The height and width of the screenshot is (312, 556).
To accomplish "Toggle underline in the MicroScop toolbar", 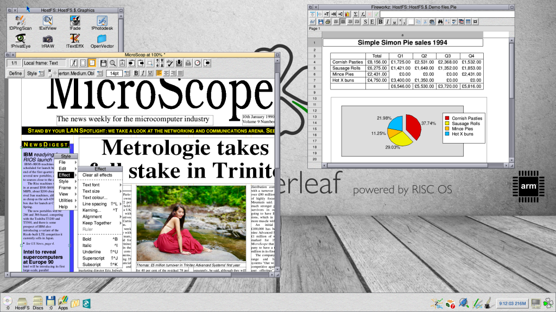I will (149, 73).
